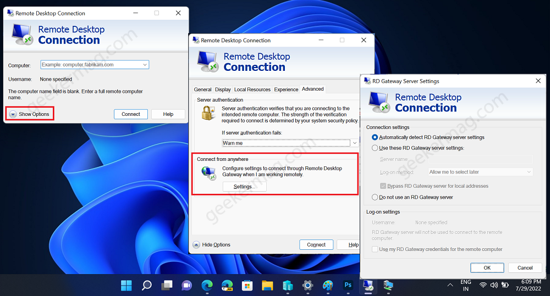The height and width of the screenshot is (296, 550).
Task: Click the Hide Options arrow icon
Action: tap(196, 245)
